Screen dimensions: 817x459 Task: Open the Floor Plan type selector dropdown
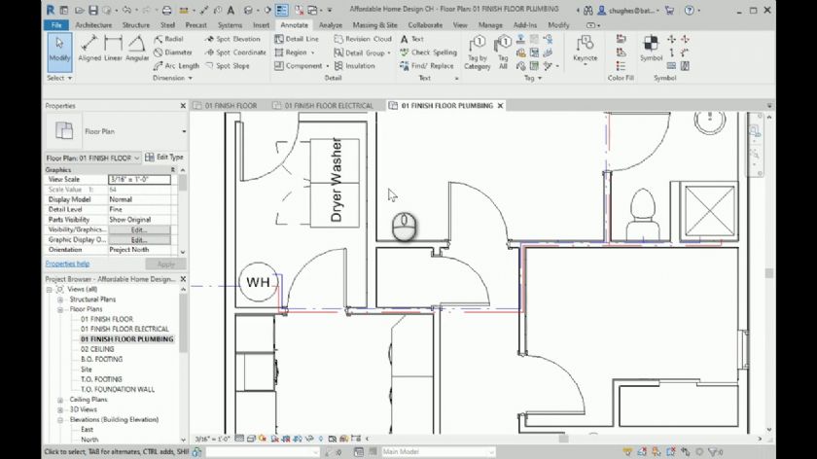[183, 130]
